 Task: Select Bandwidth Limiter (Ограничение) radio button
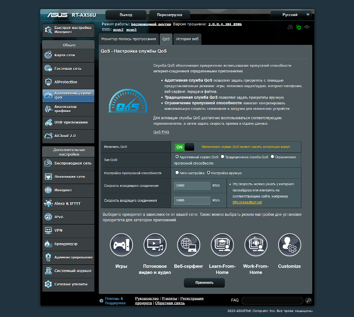272,156
